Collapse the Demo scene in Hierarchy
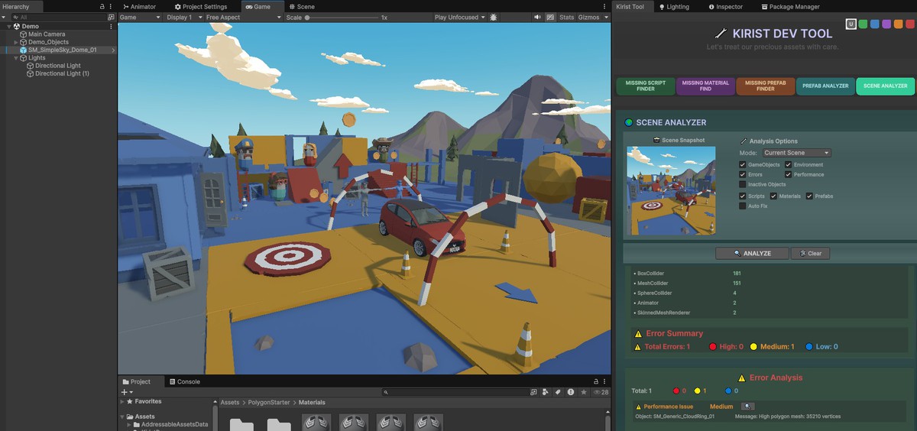The width and height of the screenshot is (917, 431). click(x=8, y=26)
